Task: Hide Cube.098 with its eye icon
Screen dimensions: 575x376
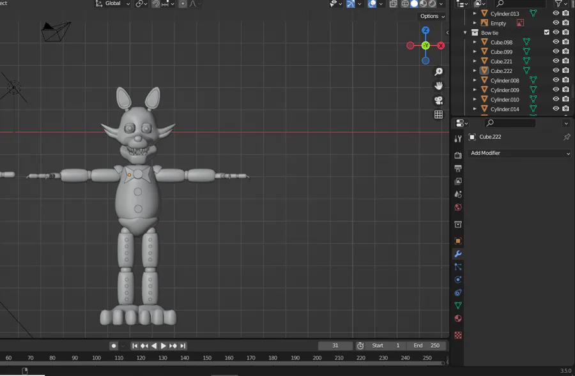Action: (x=556, y=41)
